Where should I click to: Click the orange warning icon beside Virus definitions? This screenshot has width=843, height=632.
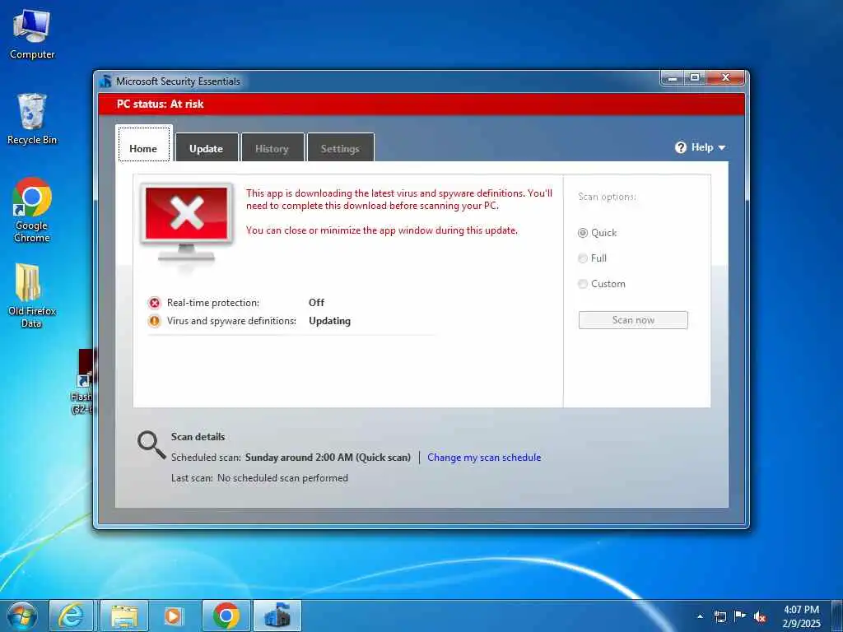pos(154,322)
